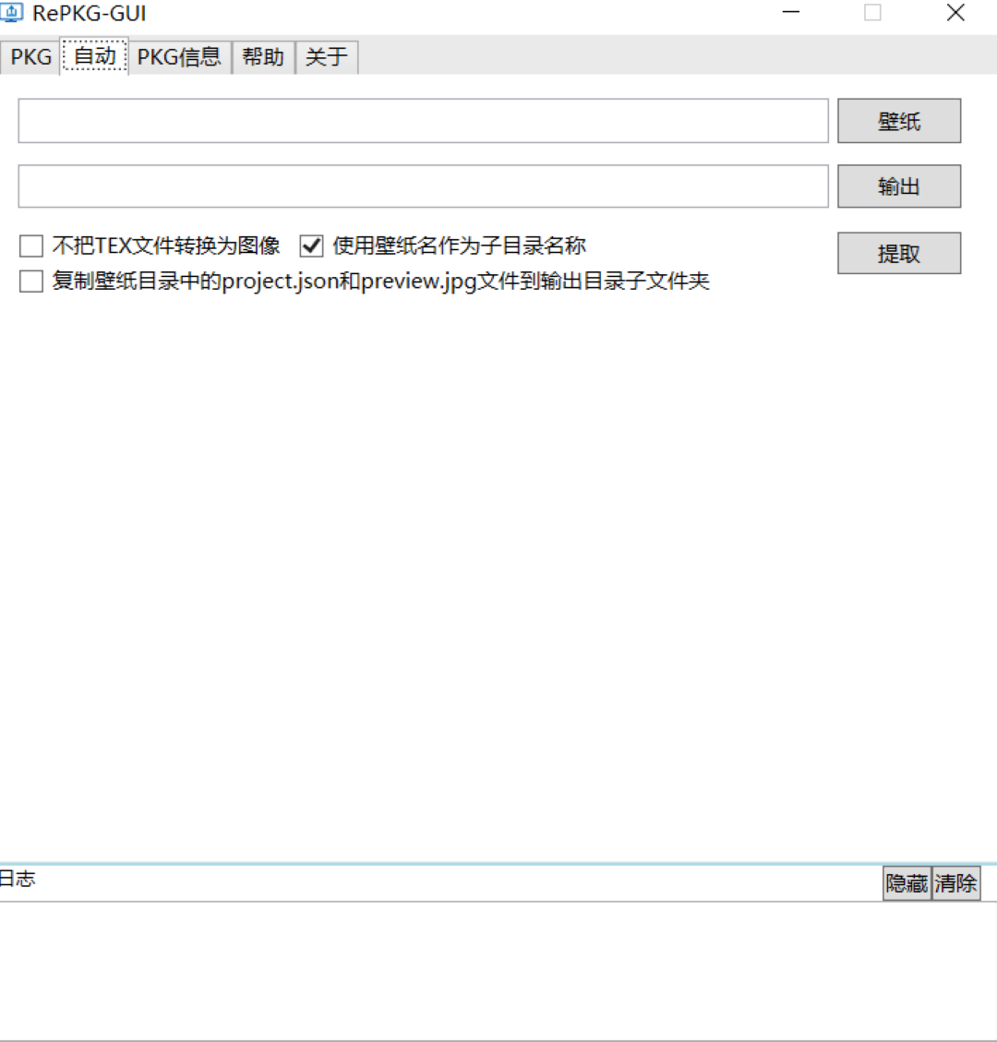
Task: Switch to the PKG tab
Action: [x=29, y=56]
